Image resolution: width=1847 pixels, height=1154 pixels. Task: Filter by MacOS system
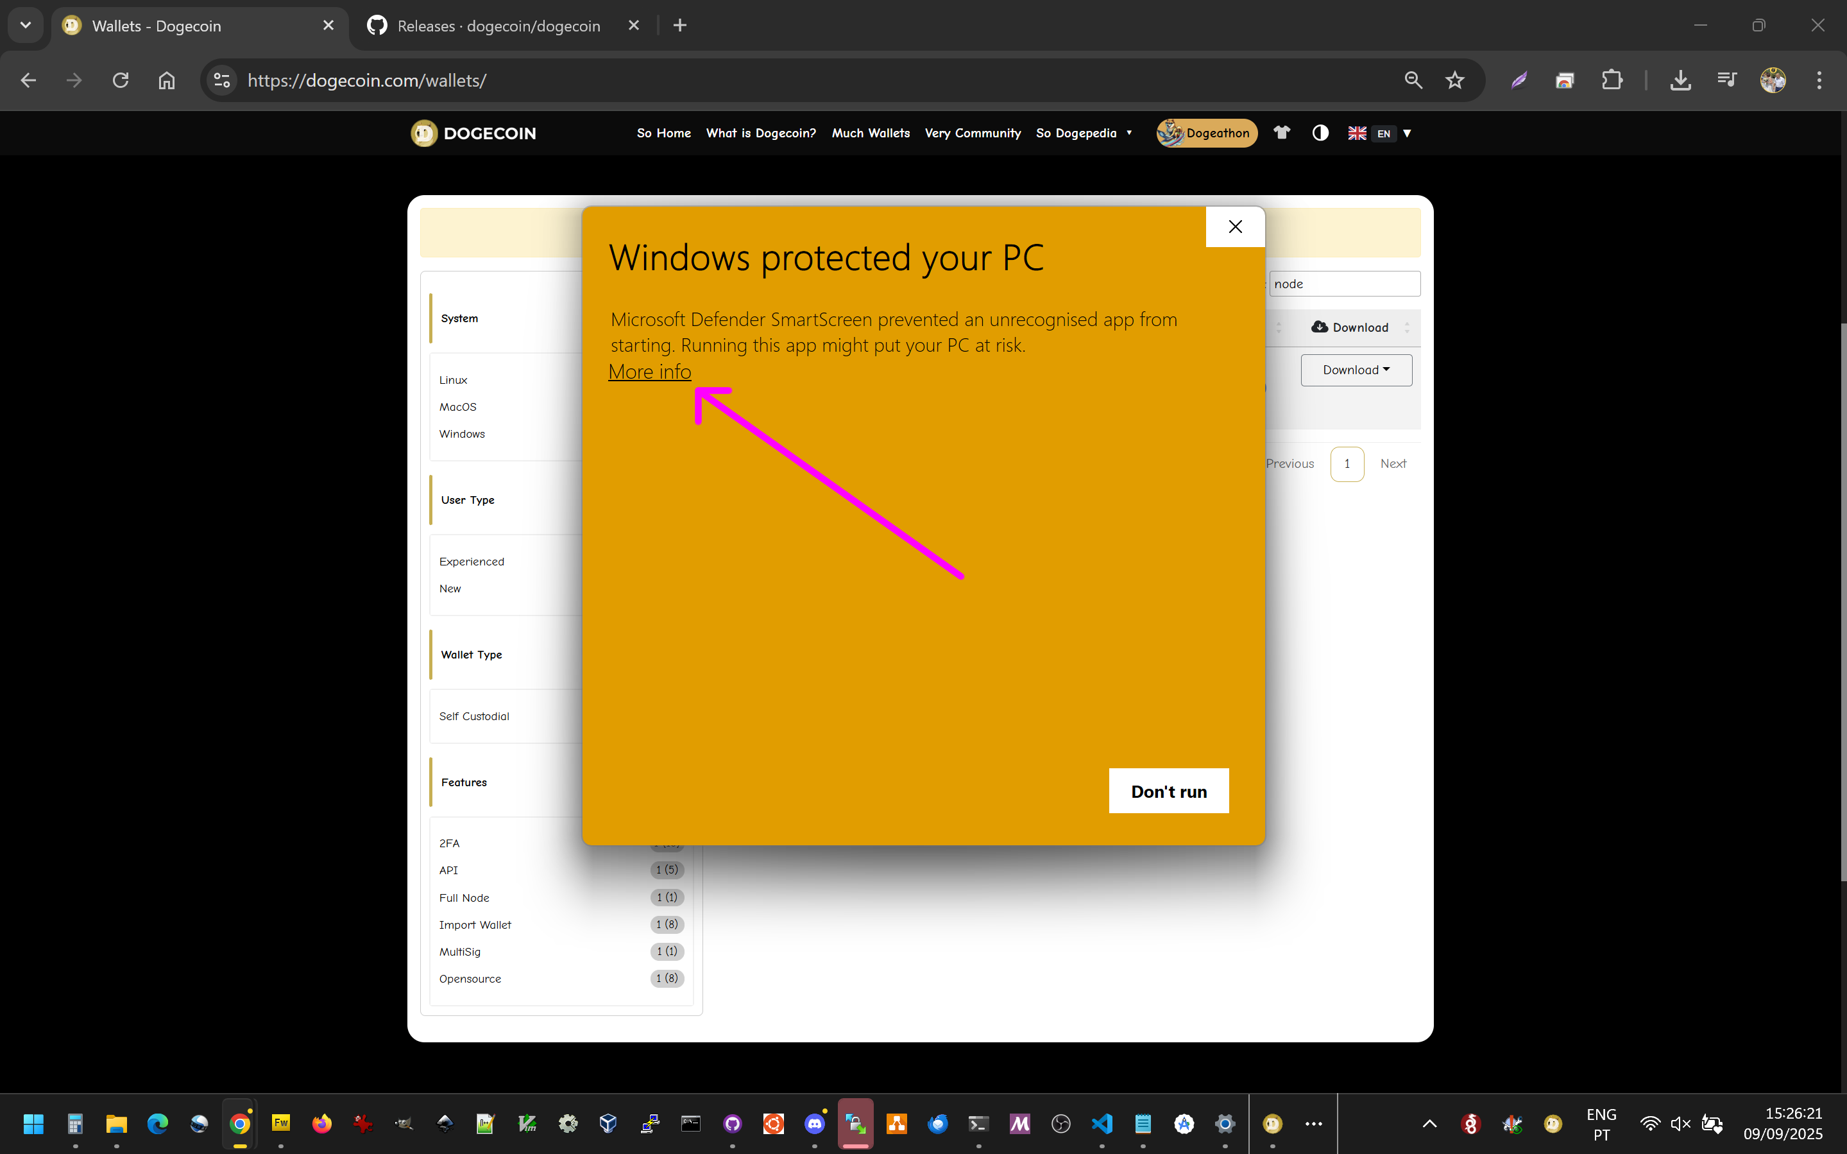pos(458,407)
